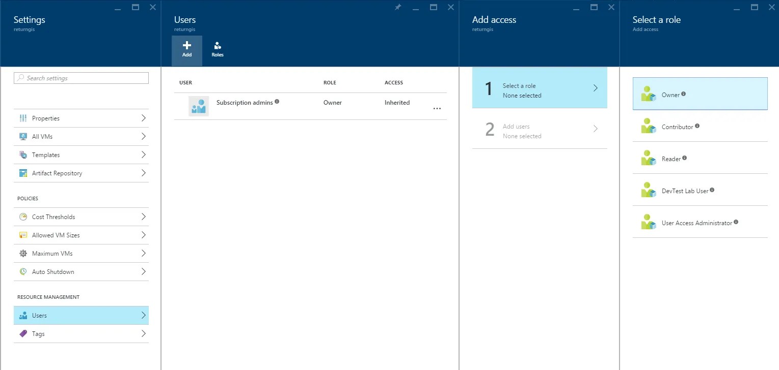Show info for User Access Administrator role

(x=736, y=222)
